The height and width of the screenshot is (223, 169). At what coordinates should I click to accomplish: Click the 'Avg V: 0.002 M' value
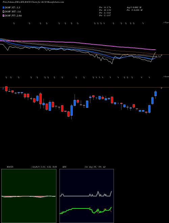[x=134, y=7]
